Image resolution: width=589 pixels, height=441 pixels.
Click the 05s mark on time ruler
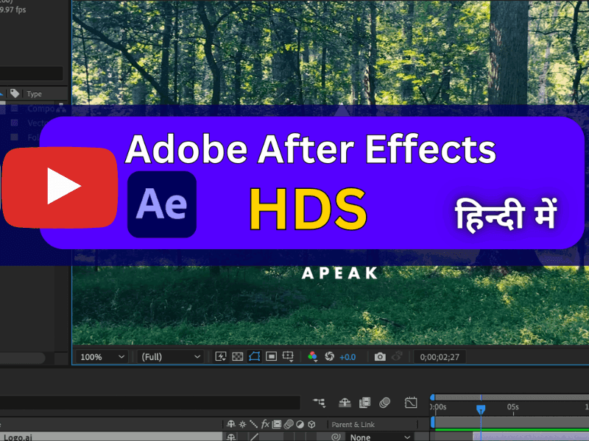click(x=512, y=407)
